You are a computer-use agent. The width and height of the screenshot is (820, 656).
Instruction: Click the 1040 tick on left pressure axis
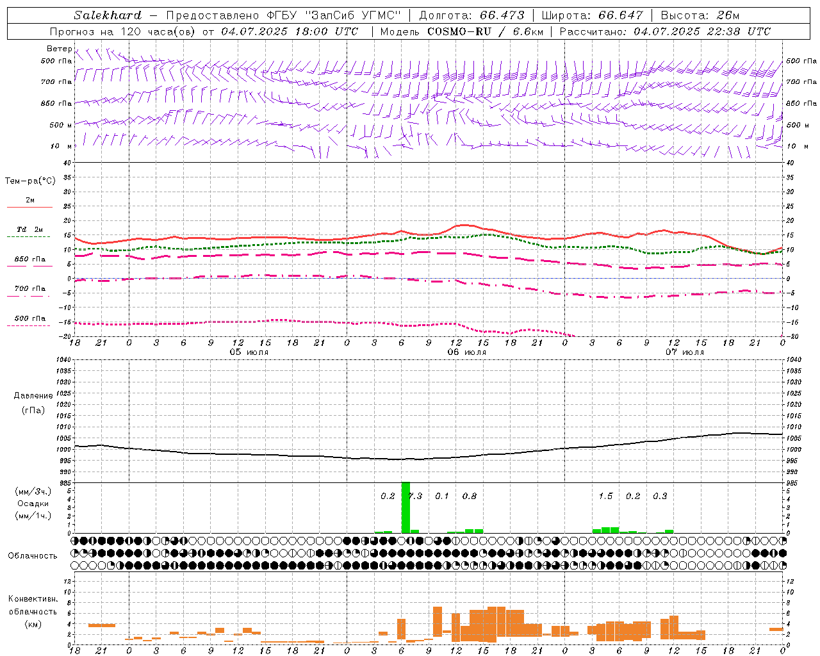pyautogui.click(x=63, y=360)
